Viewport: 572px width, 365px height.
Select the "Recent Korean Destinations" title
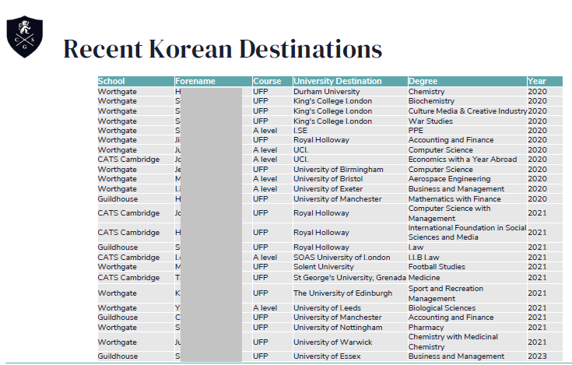coord(223,49)
